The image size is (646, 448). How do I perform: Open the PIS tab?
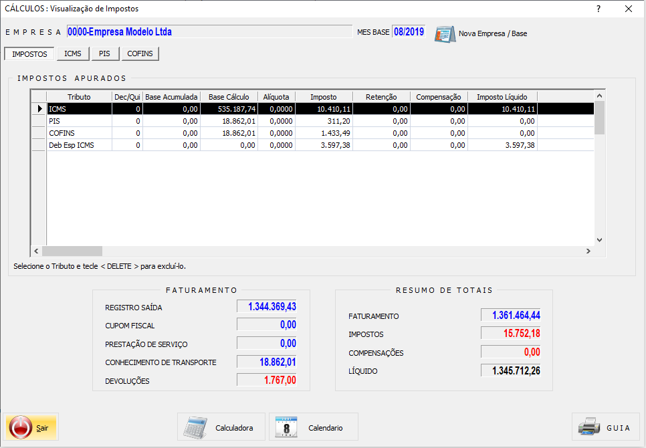tap(104, 53)
